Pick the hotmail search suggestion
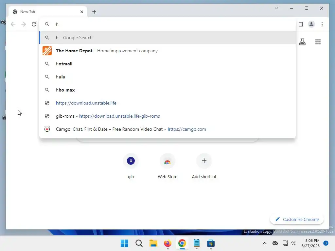This screenshot has width=335, height=251. point(167,64)
